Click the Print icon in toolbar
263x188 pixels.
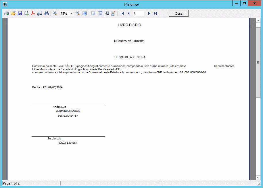[x=7, y=13]
